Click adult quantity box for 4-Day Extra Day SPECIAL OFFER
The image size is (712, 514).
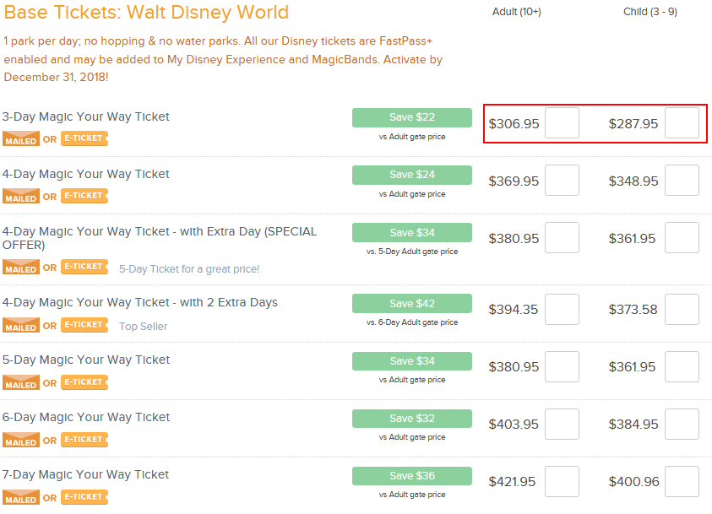563,238
